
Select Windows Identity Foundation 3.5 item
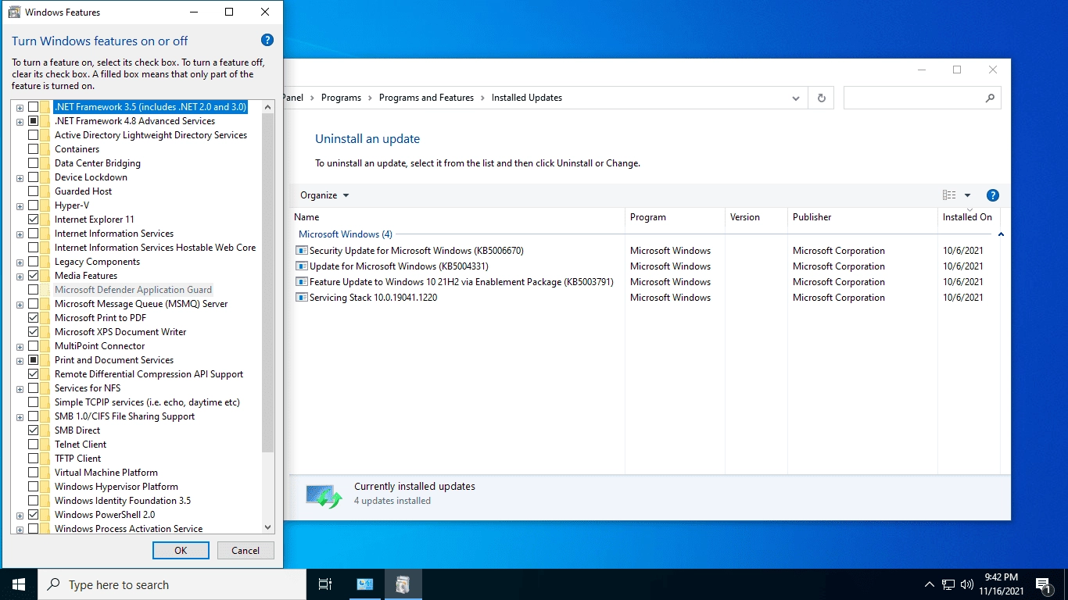pos(123,501)
